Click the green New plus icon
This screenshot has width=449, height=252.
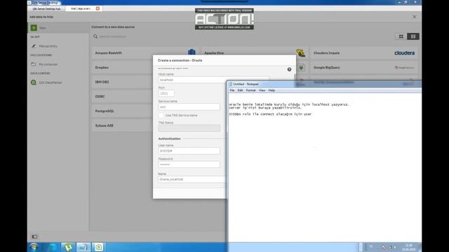[x=34, y=28]
